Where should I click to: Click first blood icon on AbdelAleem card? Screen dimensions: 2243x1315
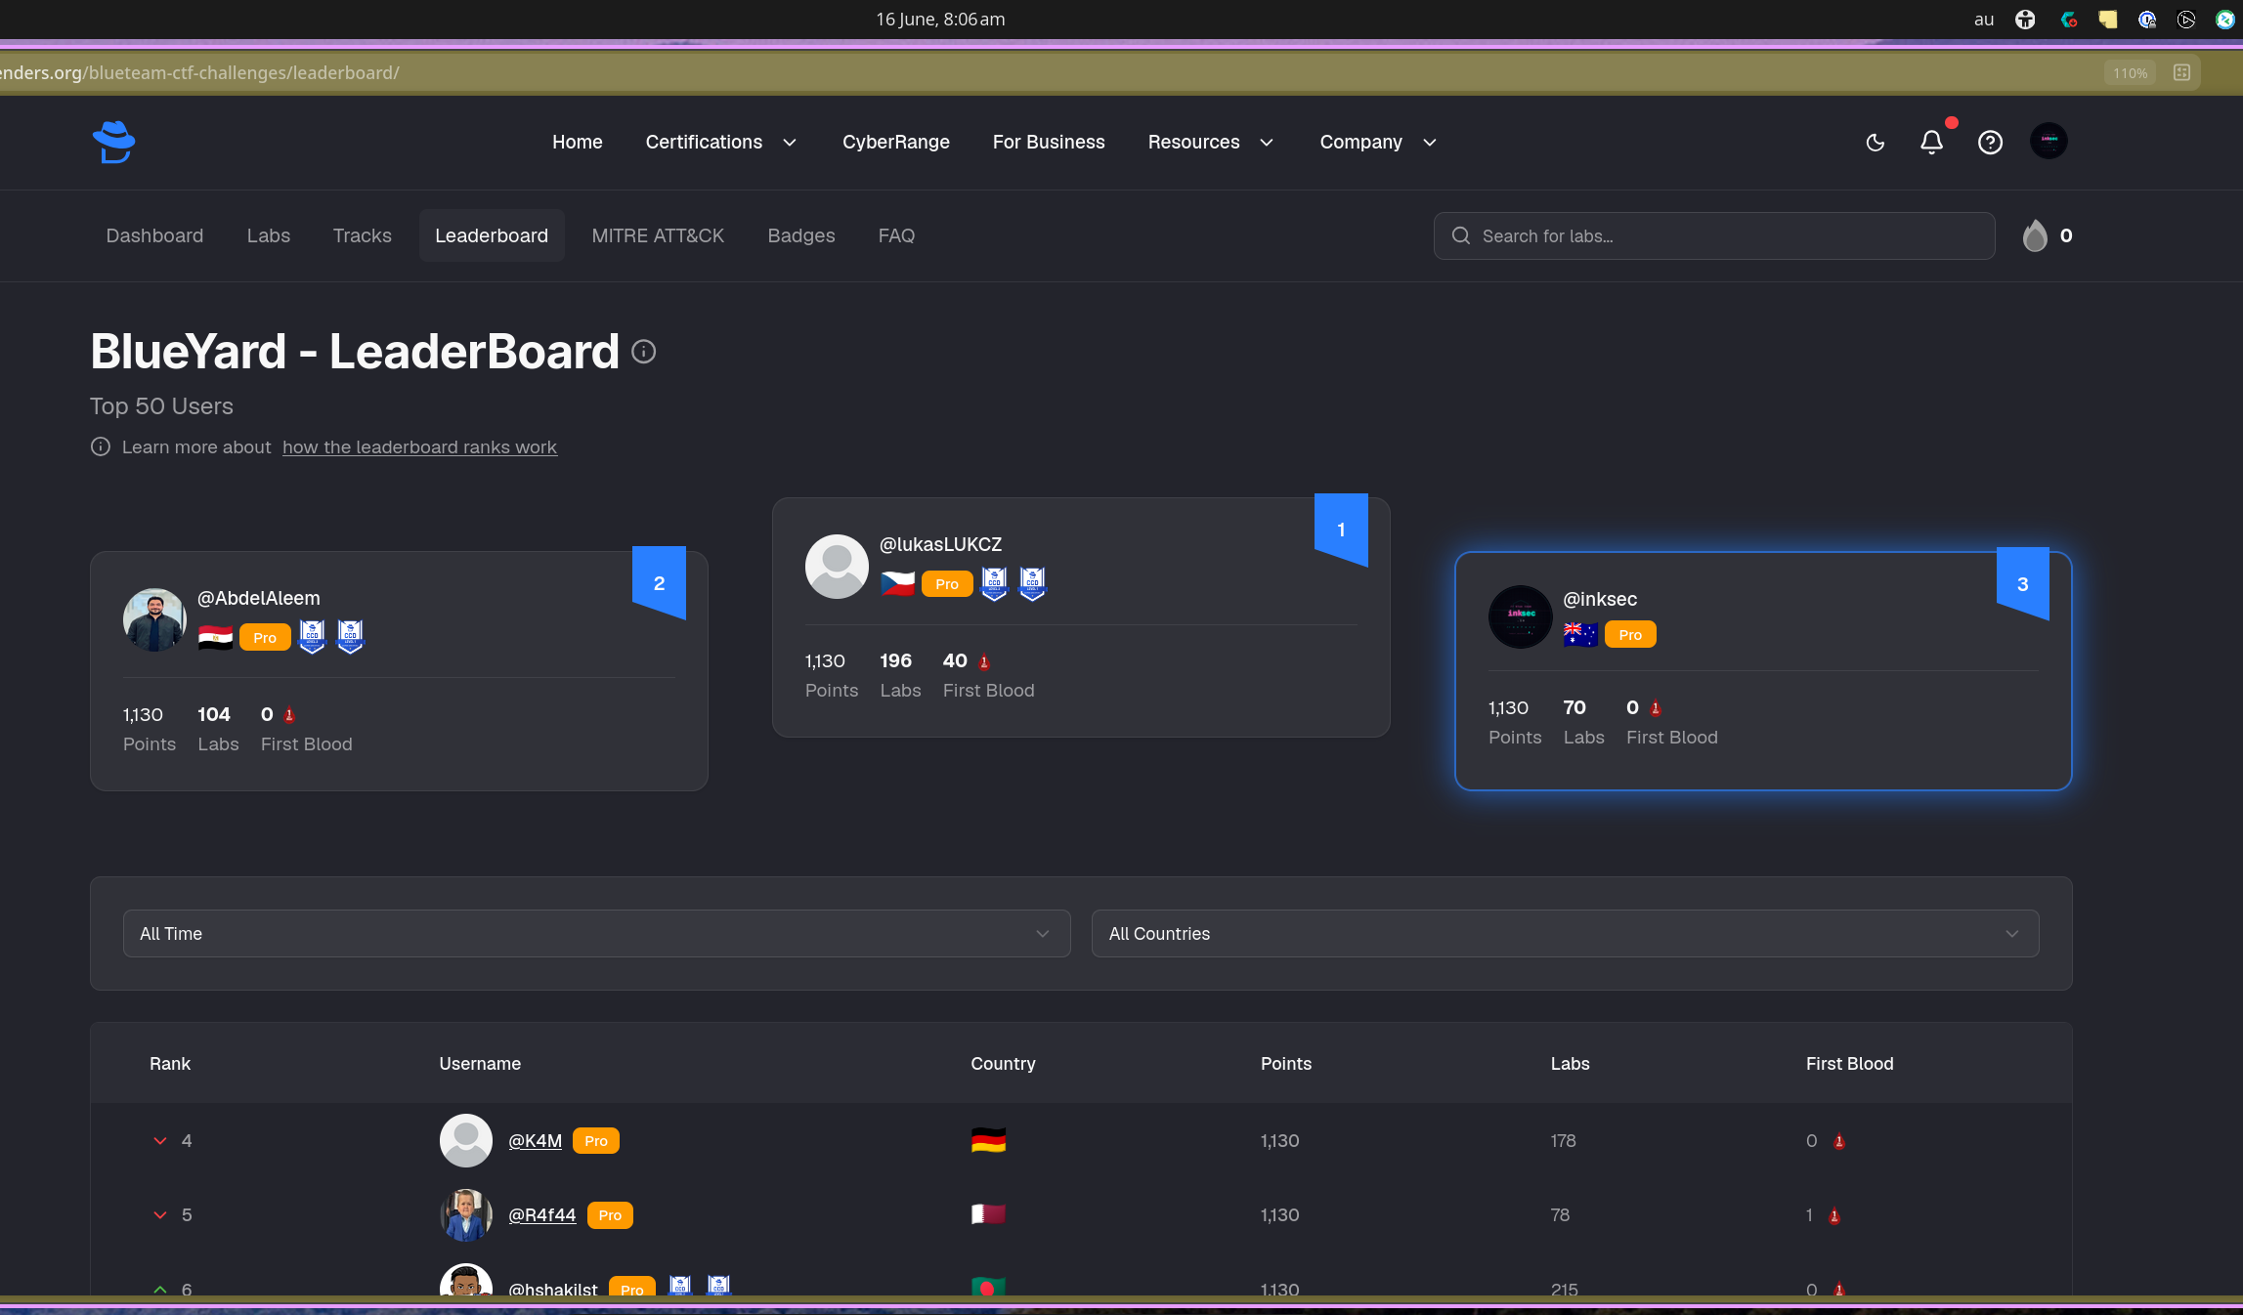289,716
